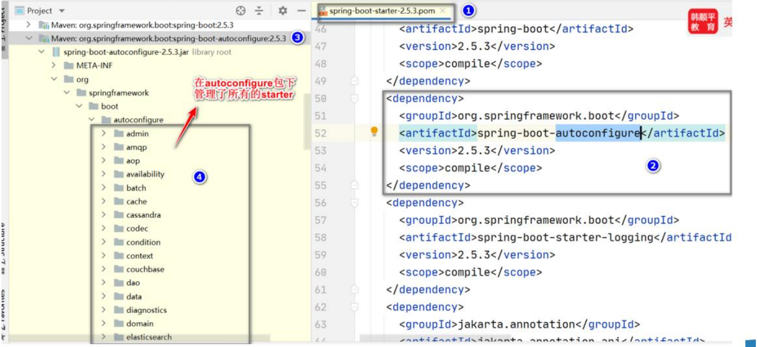
Task: Collapse the springframework folder
Action: (66, 92)
